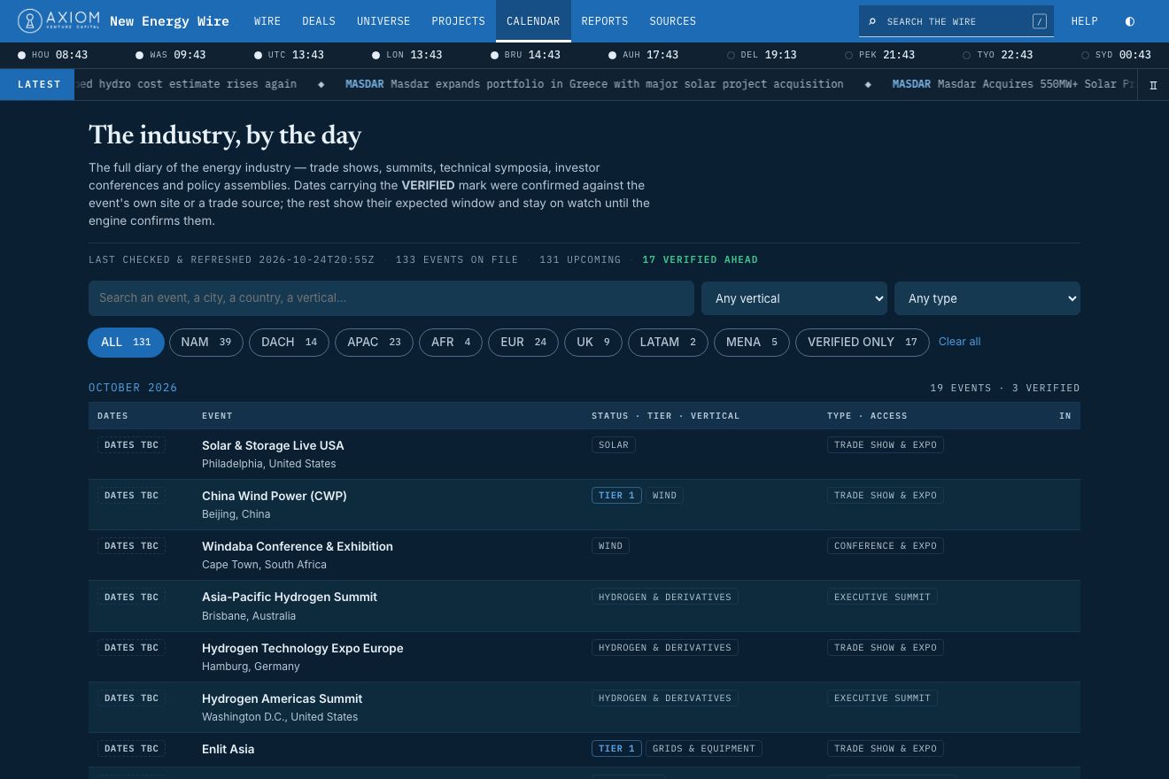Open the Any type dropdown
This screenshot has width=1169, height=779.
(987, 298)
